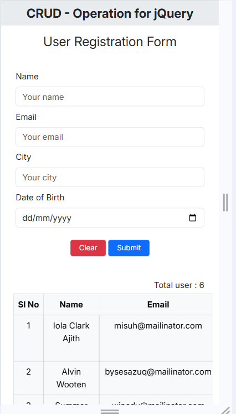Click the corner resize grip icon

(x=225, y=410)
